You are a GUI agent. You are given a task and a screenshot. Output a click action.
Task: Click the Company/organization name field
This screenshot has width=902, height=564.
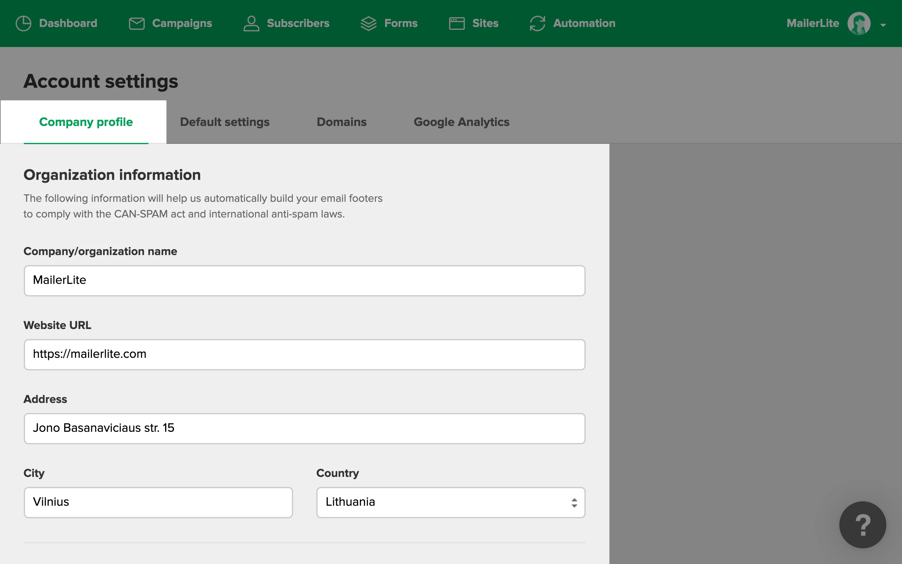(x=304, y=280)
